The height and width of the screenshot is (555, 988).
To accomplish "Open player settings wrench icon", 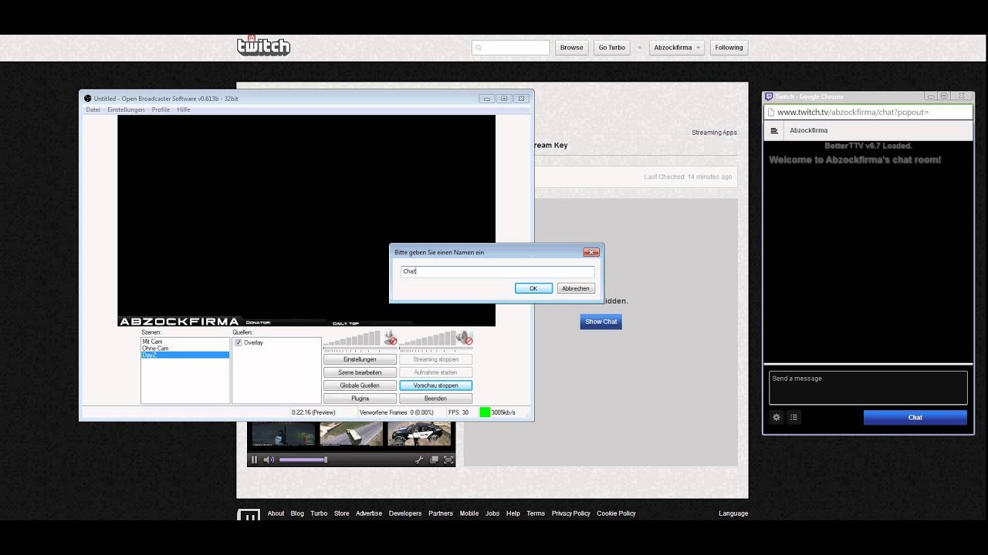I will tap(420, 460).
